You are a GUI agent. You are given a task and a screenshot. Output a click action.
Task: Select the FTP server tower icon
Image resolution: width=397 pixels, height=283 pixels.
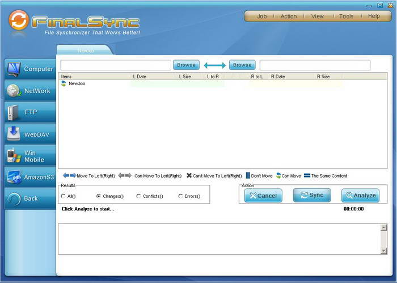[13, 112]
